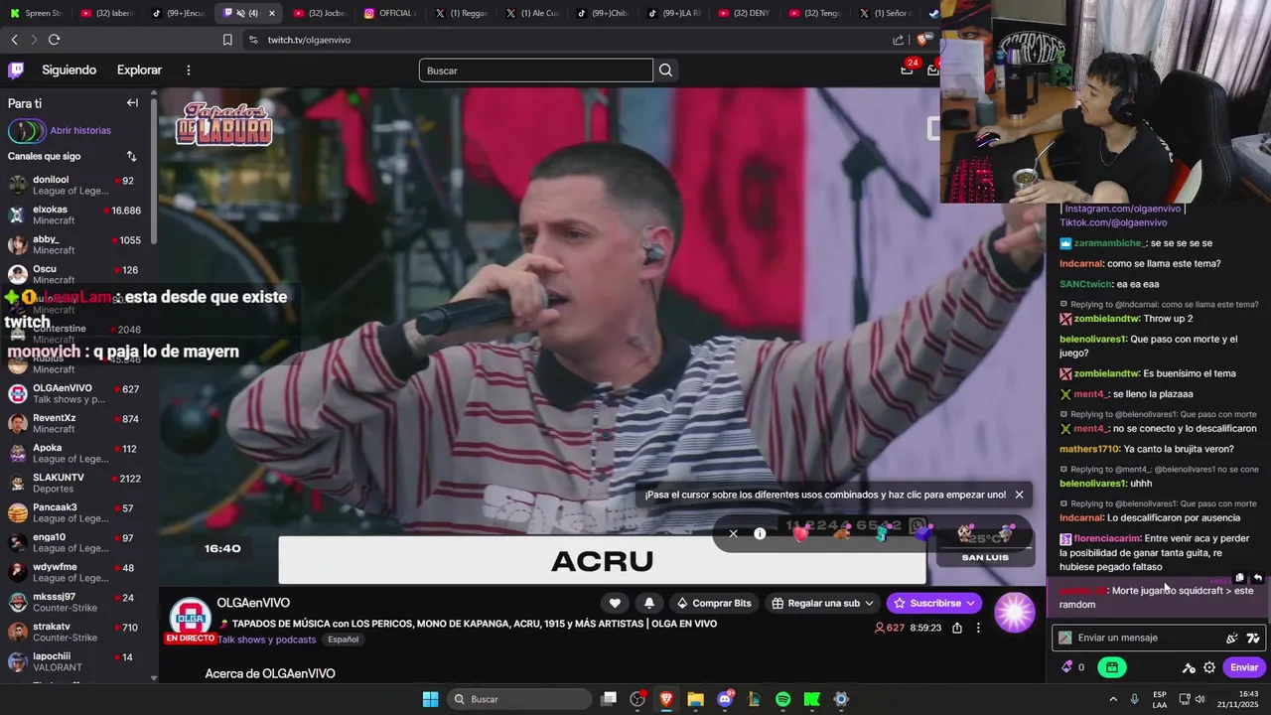Click Suscribirse button
This screenshot has width=1271, height=715.
(x=934, y=603)
